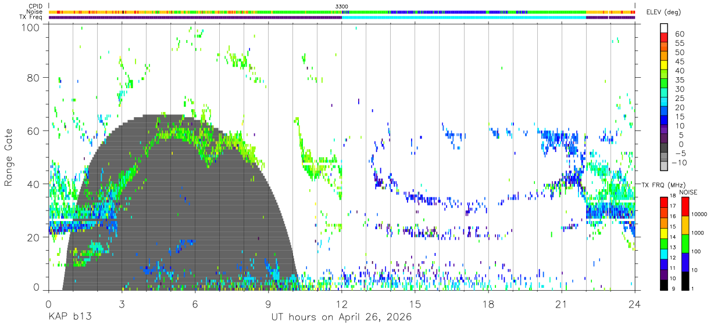Image resolution: width=714 pixels, height=329 pixels.
Task: Click the 9 tick on UT hours axis
Action: (268, 304)
